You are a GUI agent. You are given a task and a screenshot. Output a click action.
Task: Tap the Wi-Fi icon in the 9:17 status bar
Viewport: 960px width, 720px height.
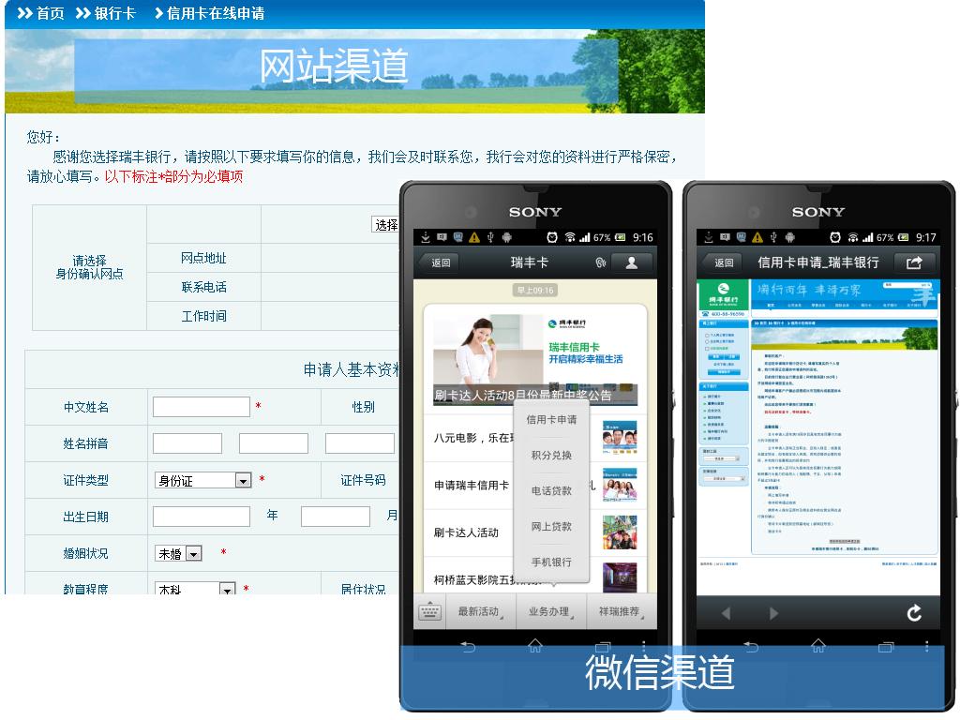(853, 237)
